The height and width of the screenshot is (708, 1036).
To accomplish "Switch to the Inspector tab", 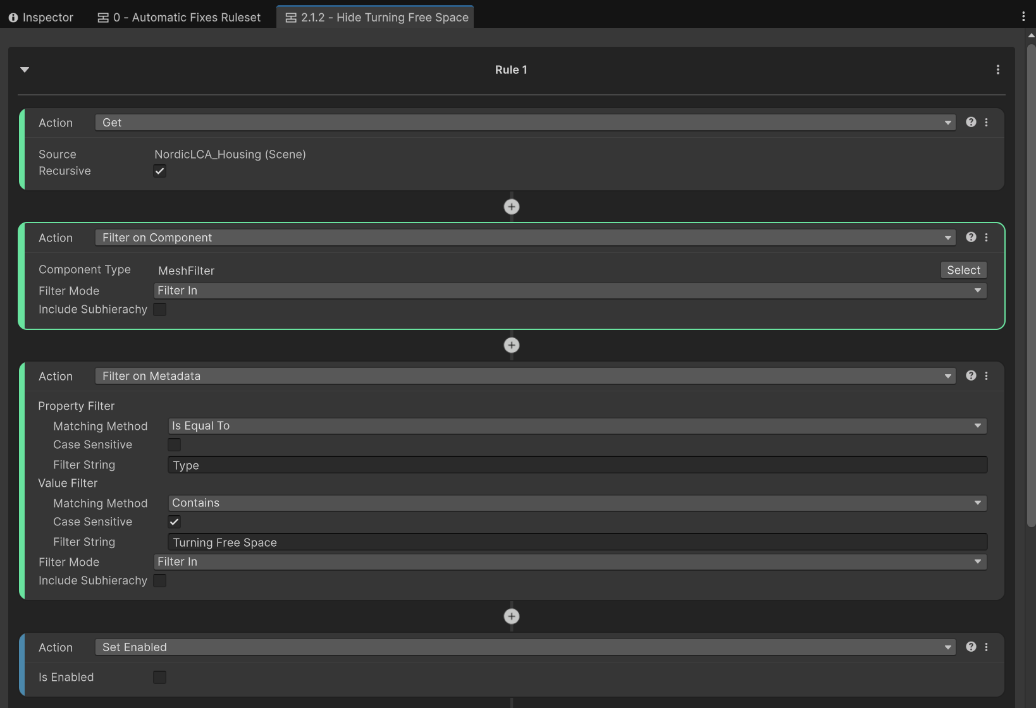I will coord(41,17).
